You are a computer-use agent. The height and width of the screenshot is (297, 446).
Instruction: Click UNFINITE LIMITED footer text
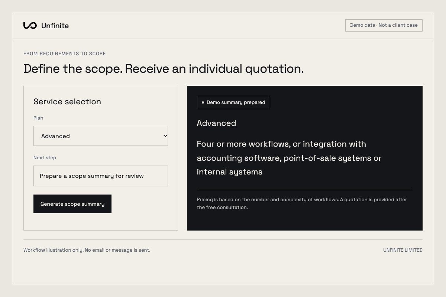(x=403, y=250)
